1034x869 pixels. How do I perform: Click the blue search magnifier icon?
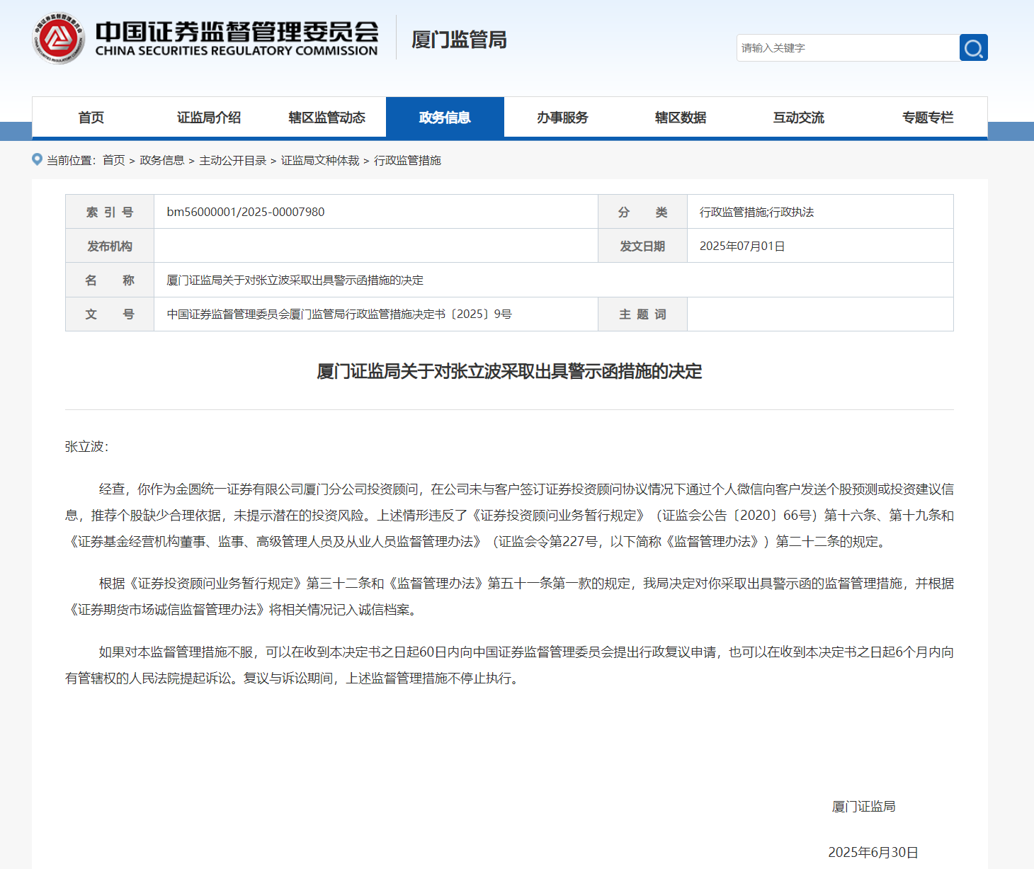click(973, 47)
